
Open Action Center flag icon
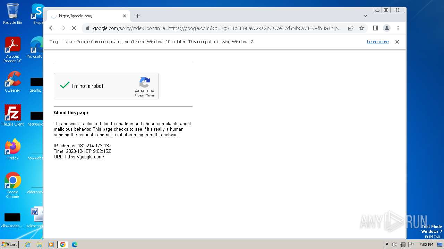411,245
